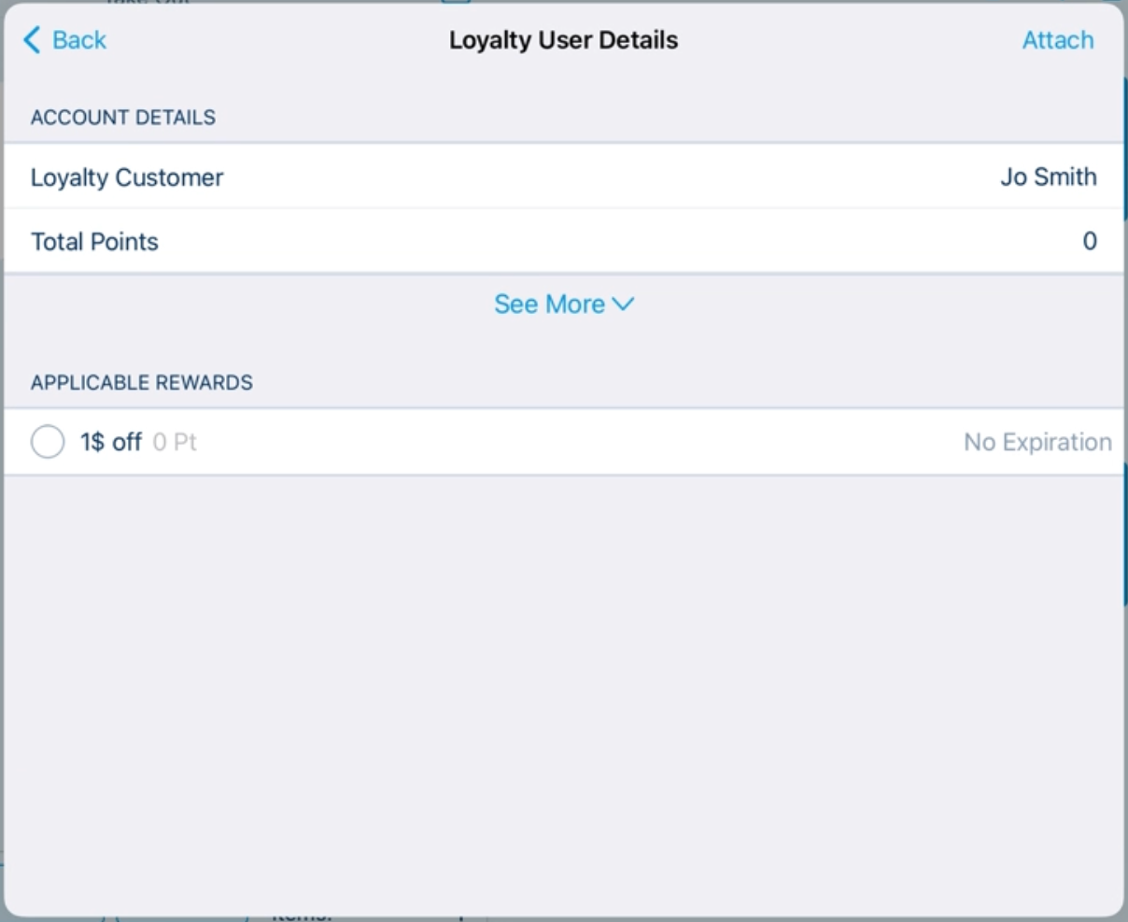This screenshot has height=922, width=1128.
Task: Click the 0 Pt reward cost text
Action: pos(175,442)
